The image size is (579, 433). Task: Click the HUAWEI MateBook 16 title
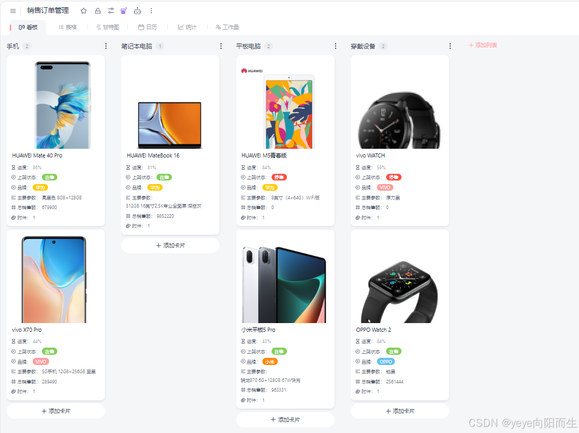click(153, 155)
